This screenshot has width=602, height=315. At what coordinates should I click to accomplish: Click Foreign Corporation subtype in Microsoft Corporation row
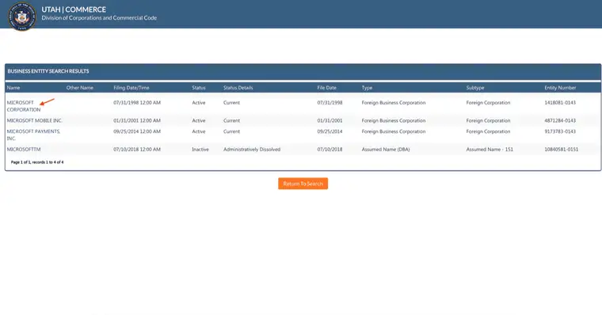488,102
